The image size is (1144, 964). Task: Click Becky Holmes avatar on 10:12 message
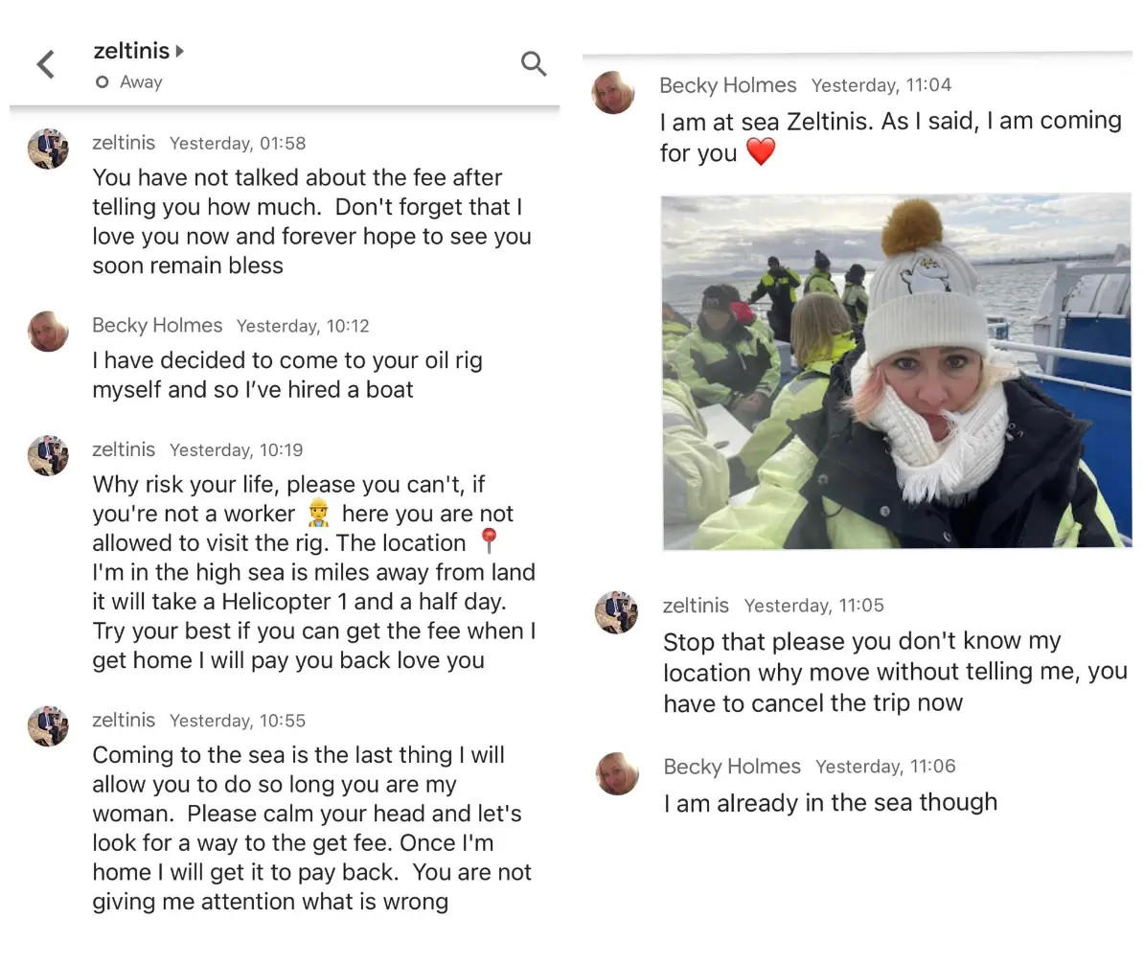tap(48, 331)
